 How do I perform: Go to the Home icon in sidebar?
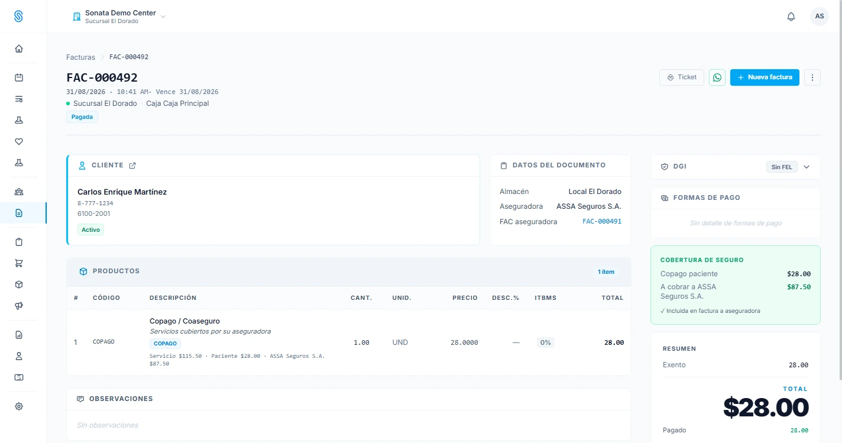tap(19, 48)
